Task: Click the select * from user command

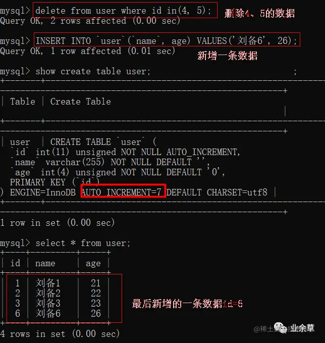Action: 83,243
